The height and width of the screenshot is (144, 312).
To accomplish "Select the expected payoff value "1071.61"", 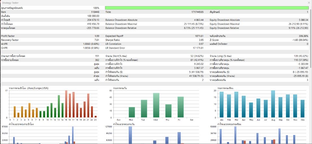I will coord(199,36).
